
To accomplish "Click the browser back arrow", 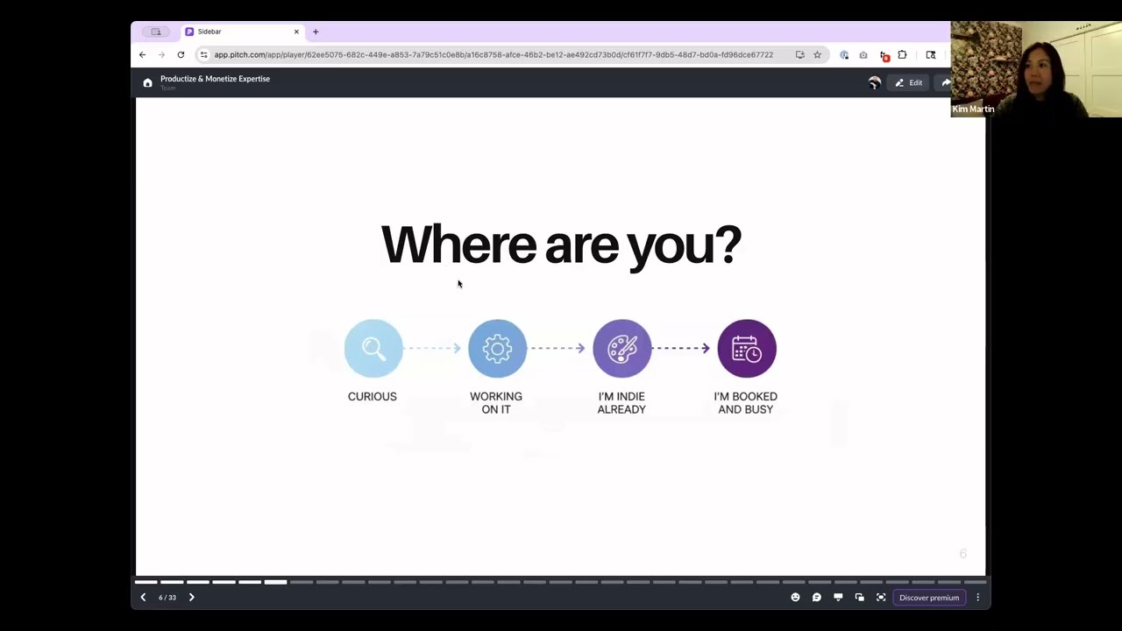I will coord(142,54).
